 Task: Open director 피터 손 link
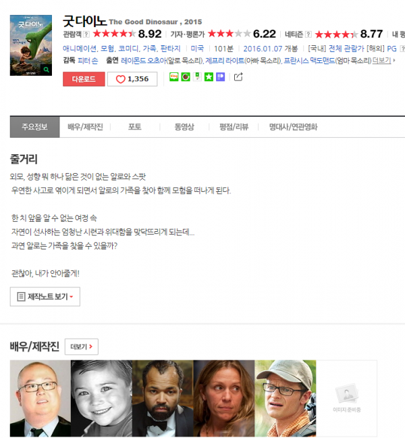(x=88, y=61)
